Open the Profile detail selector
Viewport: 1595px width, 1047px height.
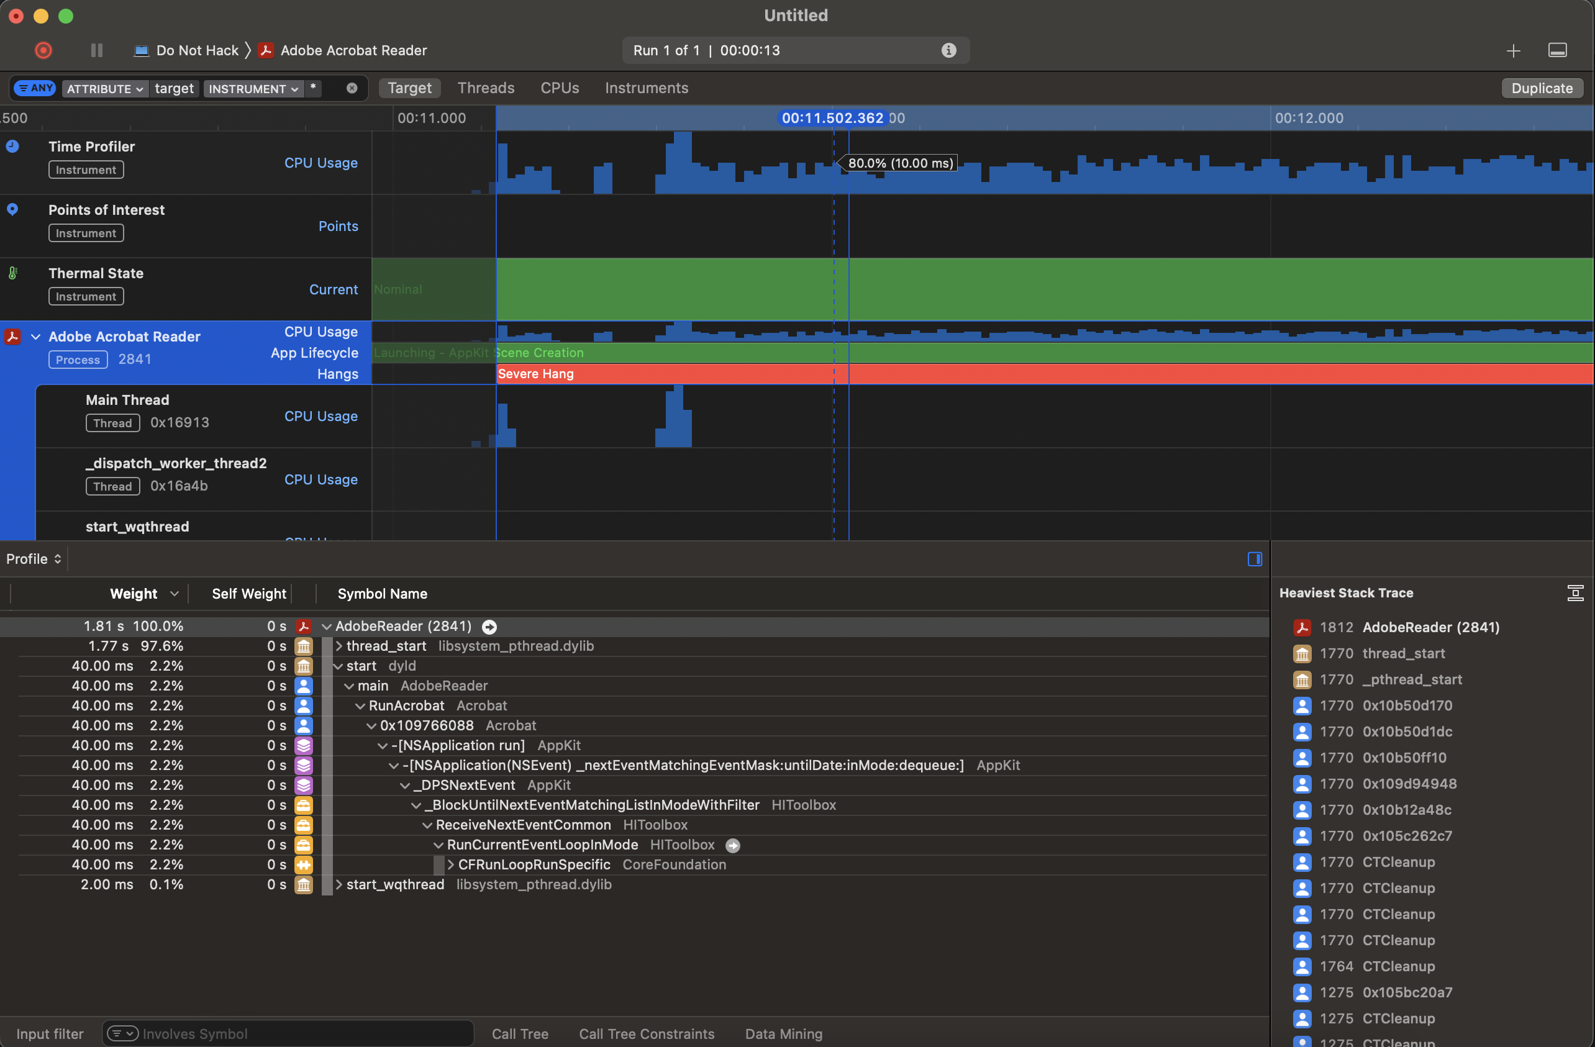click(x=34, y=559)
